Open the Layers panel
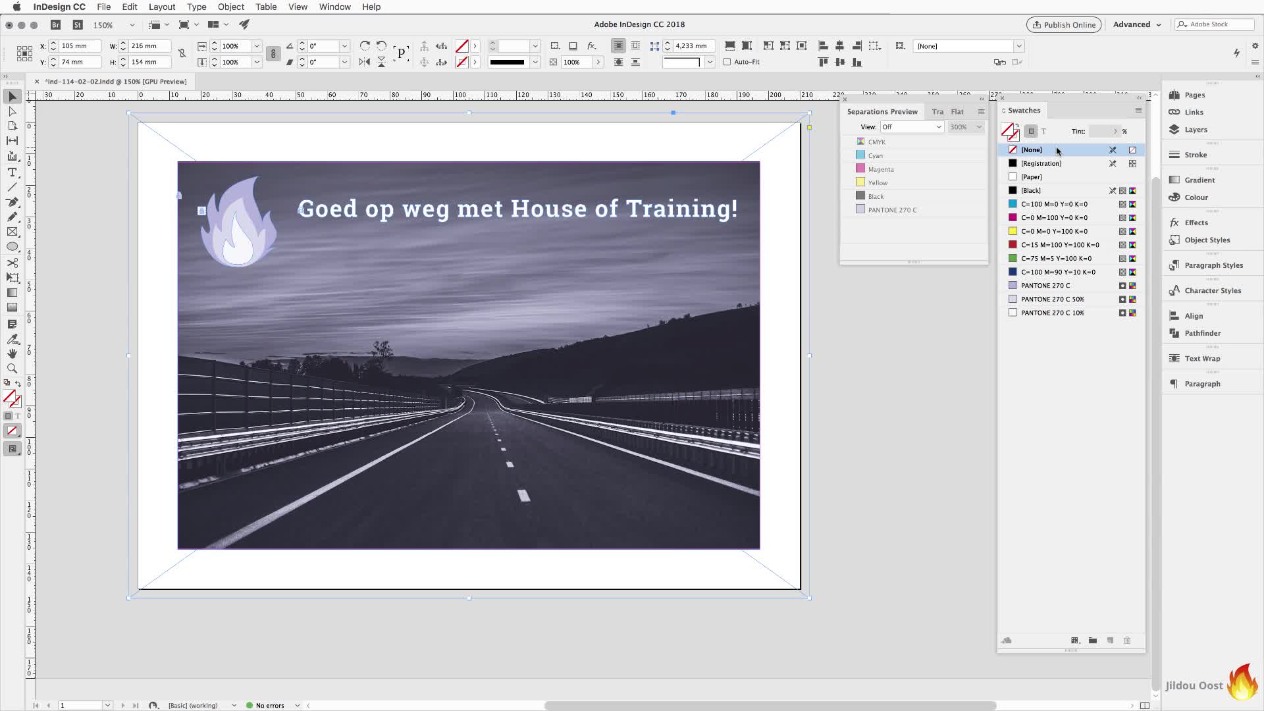This screenshot has height=711, width=1264. [x=1196, y=130]
